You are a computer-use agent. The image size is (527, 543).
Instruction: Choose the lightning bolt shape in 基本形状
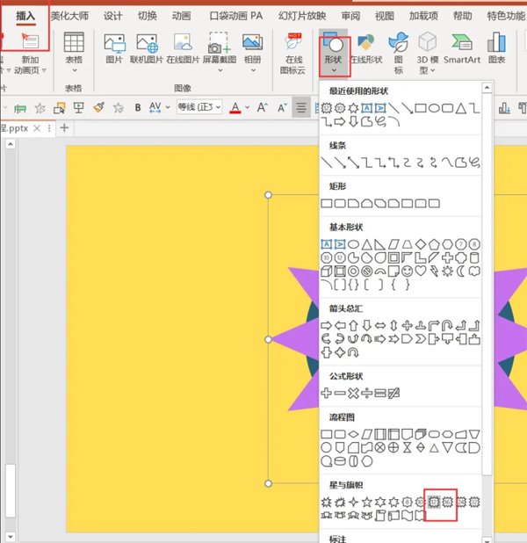[434, 271]
